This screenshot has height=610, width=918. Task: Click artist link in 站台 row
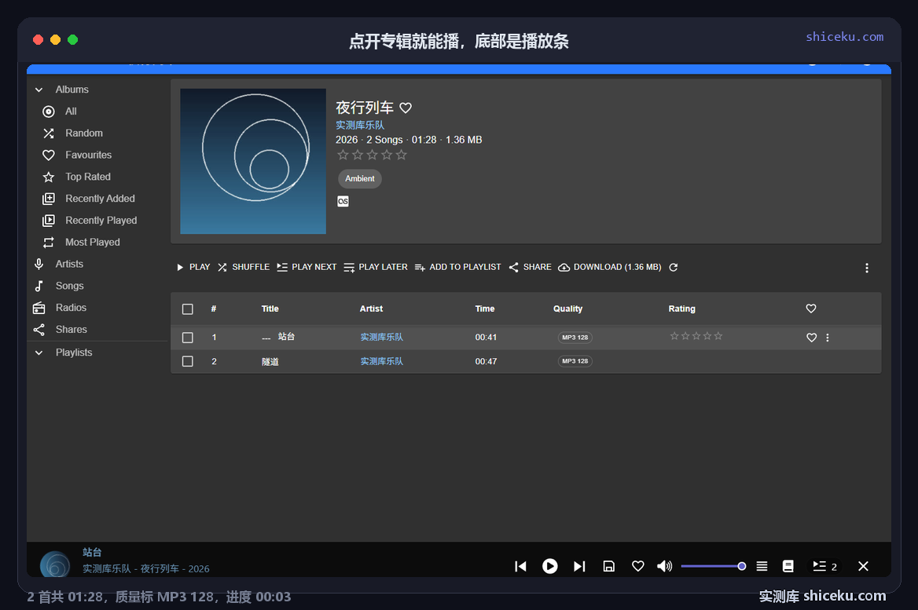pyautogui.click(x=382, y=338)
